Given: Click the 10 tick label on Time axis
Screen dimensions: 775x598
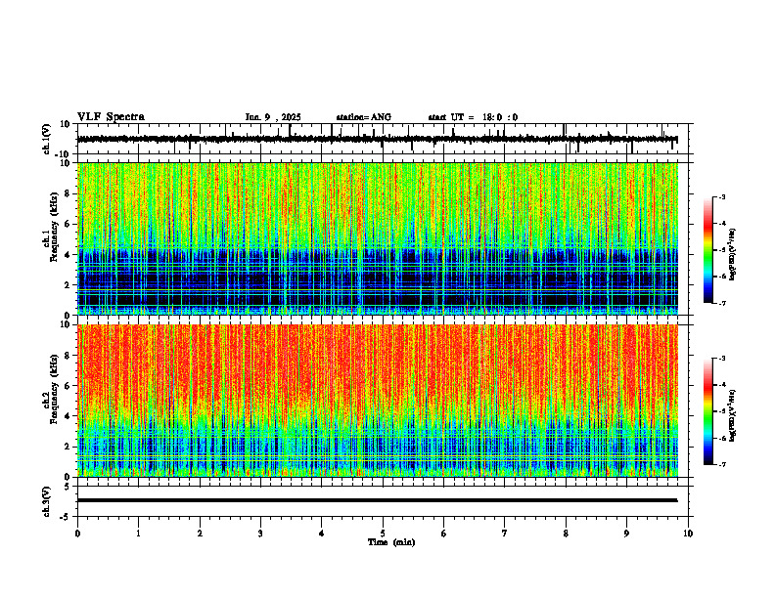Looking at the screenshot, I should 688,534.
